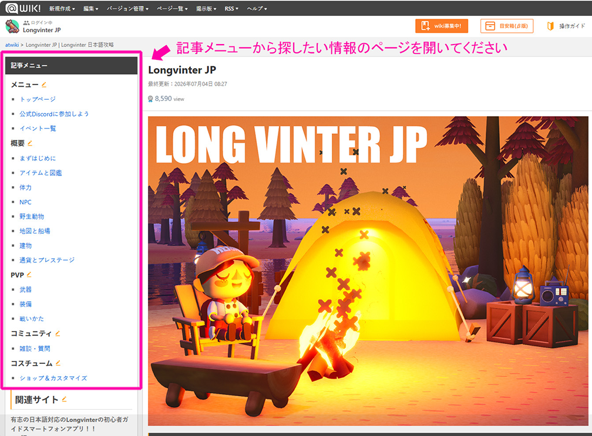Viewport: 592px width, 436px height.
Task: Click the Longvinter JP wiki avatar icon
Action: click(x=12, y=26)
